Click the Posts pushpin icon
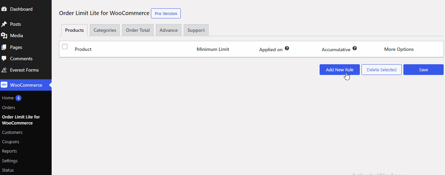Viewport: 445px width, 175px height. 4,24
